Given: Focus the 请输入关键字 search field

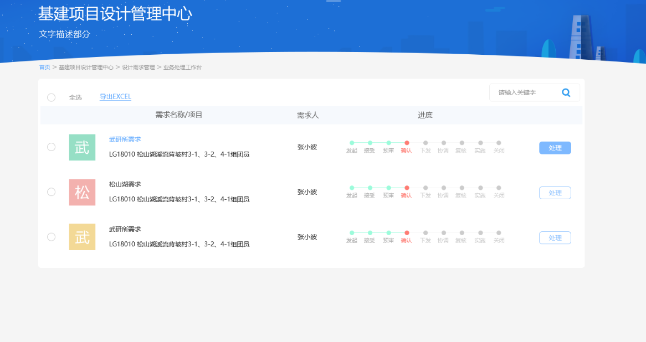Looking at the screenshot, I should [524, 92].
